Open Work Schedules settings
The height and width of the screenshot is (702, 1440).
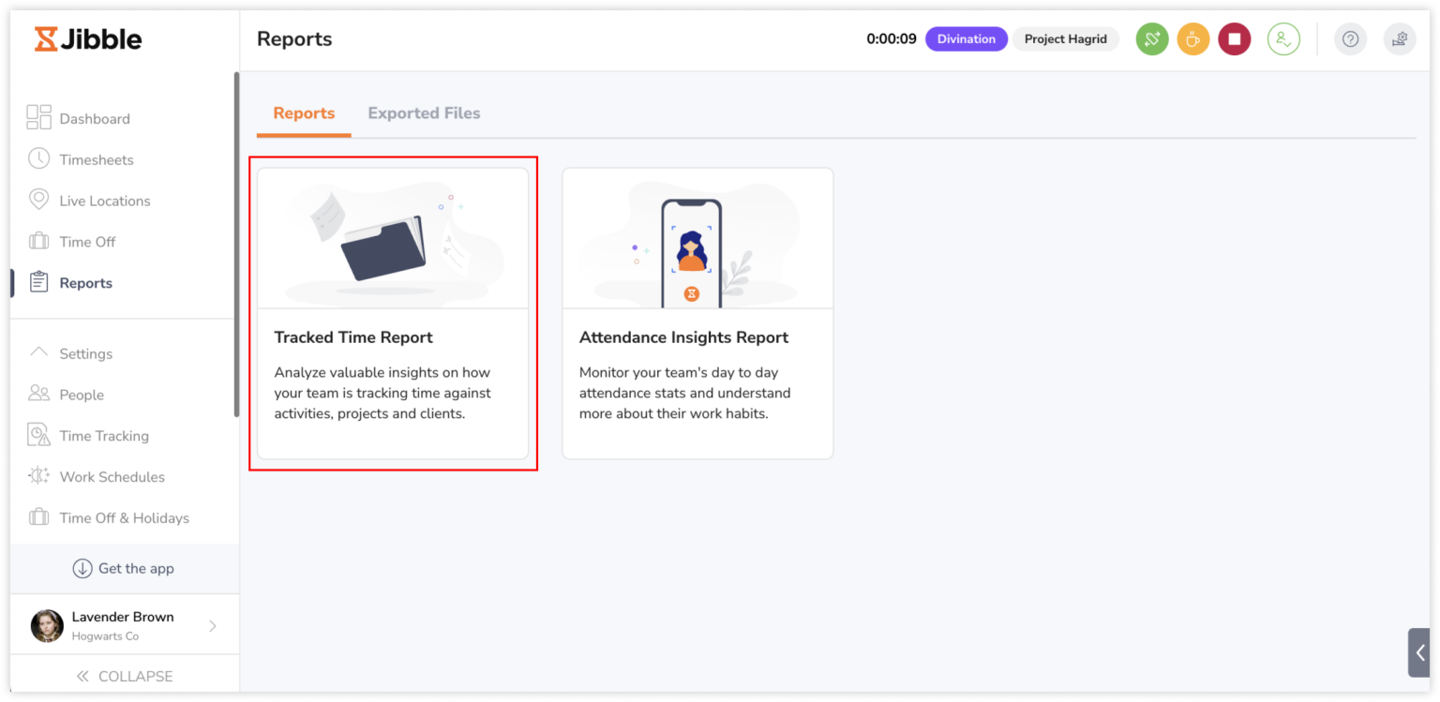[110, 477]
